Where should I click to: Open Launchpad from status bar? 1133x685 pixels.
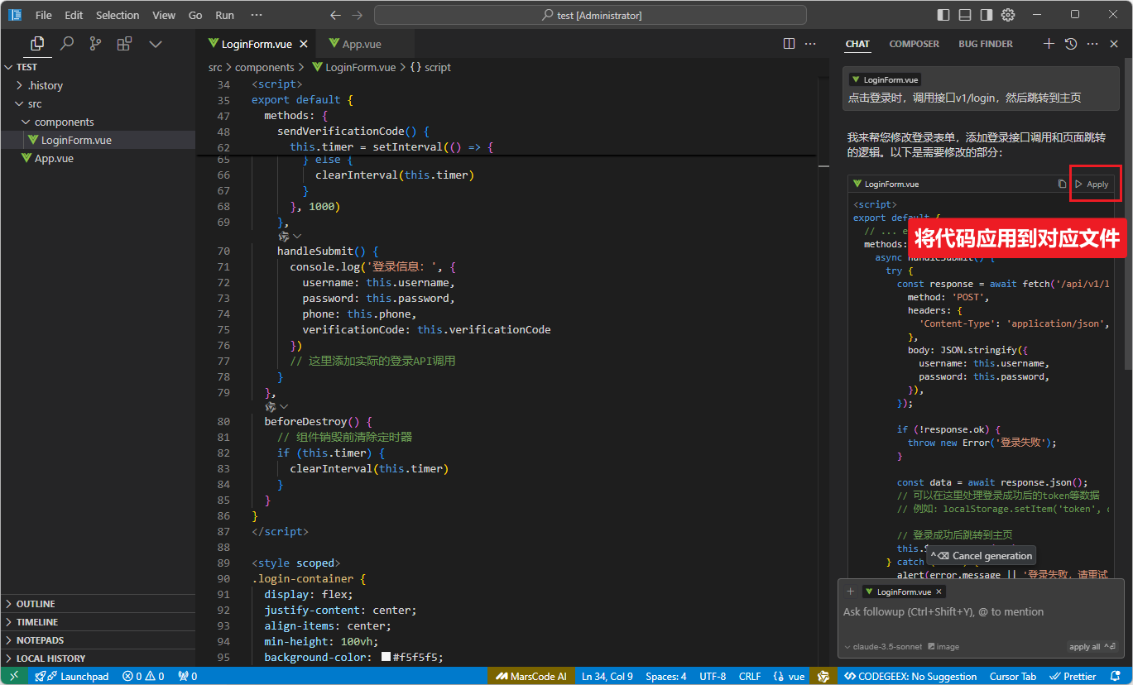[72, 676]
